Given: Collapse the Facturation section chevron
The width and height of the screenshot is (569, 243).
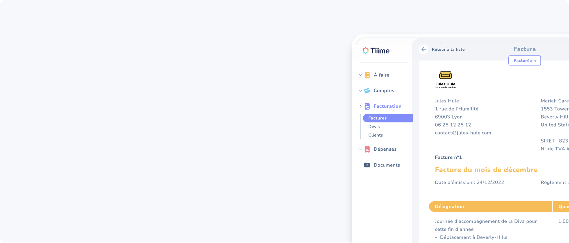Looking at the screenshot, I should [360, 106].
